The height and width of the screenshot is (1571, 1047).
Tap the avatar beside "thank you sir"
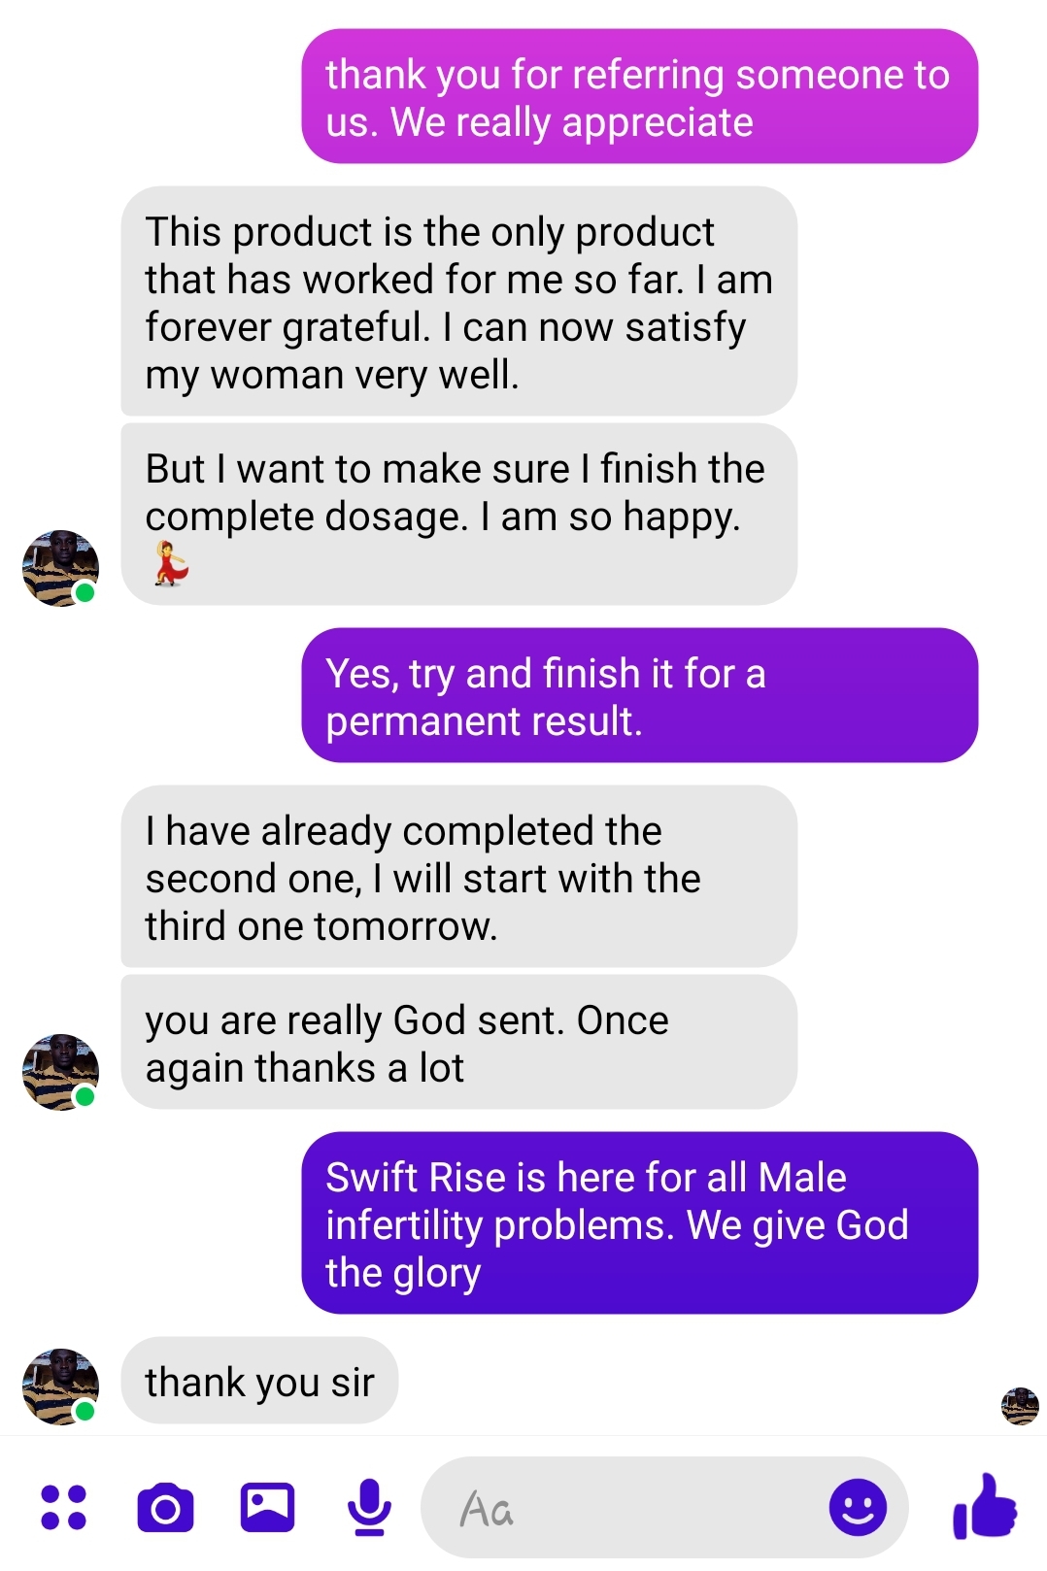60,1387
